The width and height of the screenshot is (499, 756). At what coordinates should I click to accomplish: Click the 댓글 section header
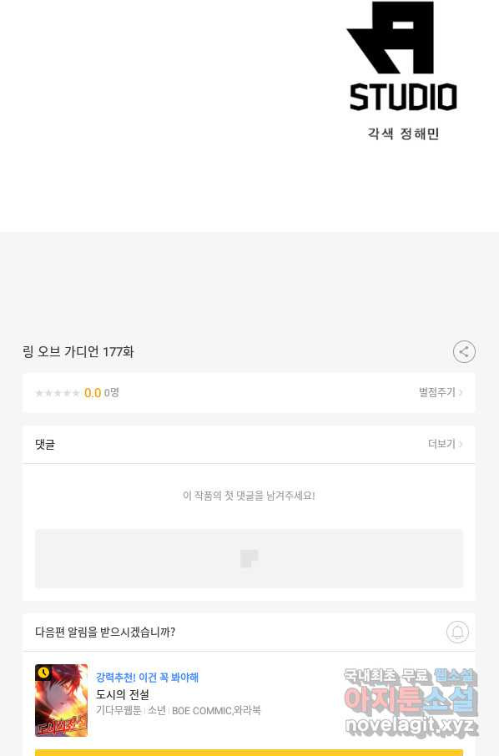coord(45,444)
